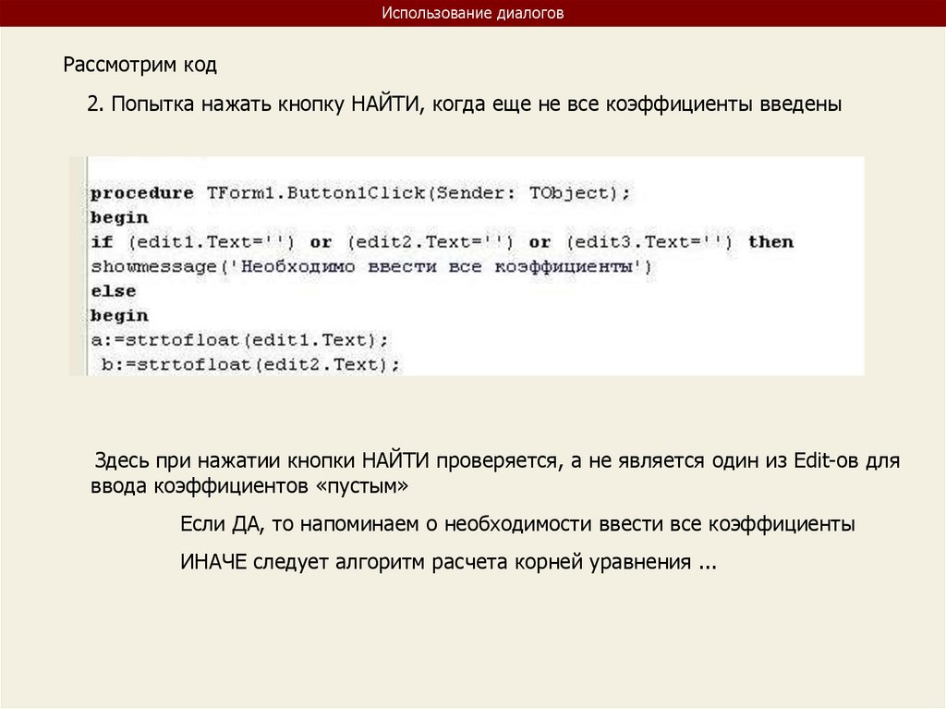Click the line starting 'ИНАЧЕ следует алгоритм'
946x709 pixels.
click(x=448, y=562)
